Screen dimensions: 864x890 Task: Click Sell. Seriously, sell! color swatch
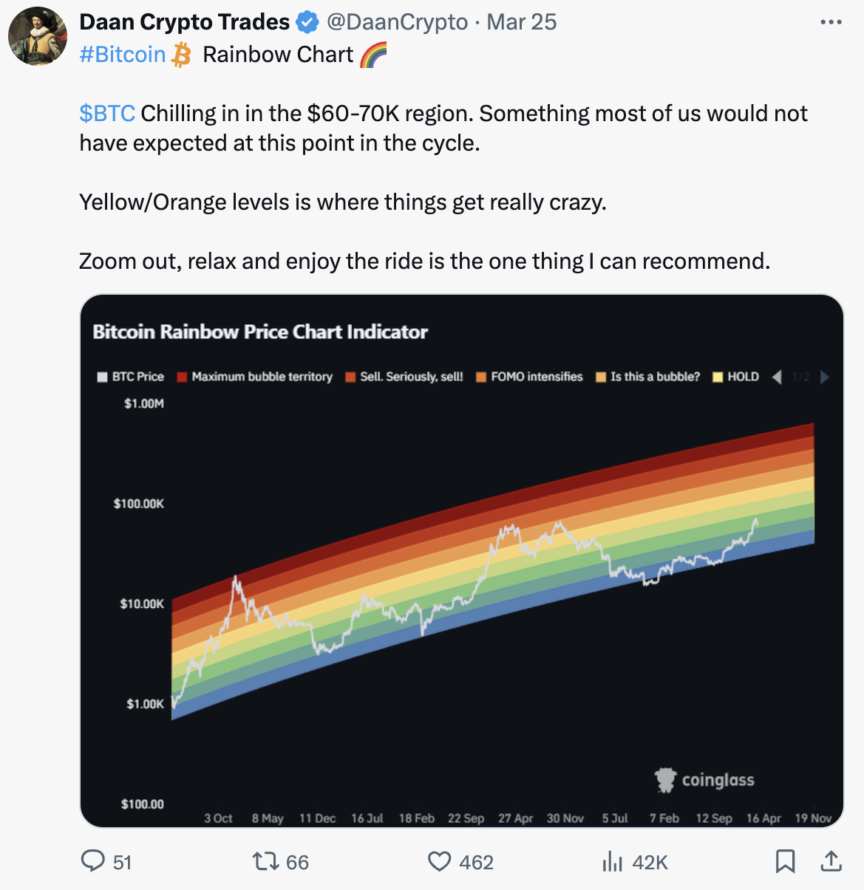(x=350, y=377)
